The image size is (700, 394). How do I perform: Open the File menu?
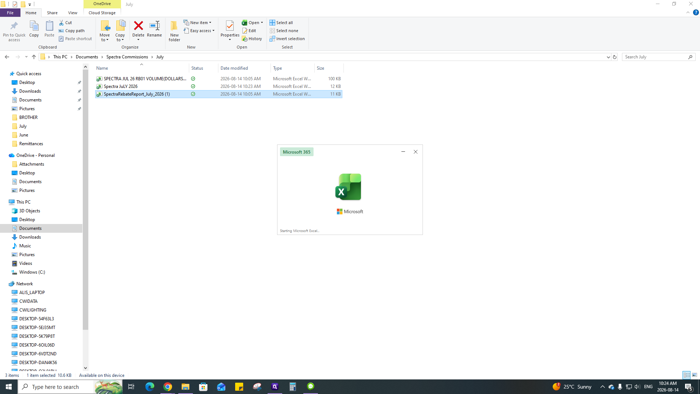pyautogui.click(x=10, y=13)
